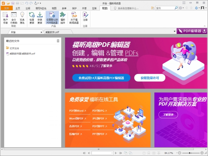Screen dimensions: 208x156
Task: Open the notification bell dropdown arrow
Action: pos(199,8)
